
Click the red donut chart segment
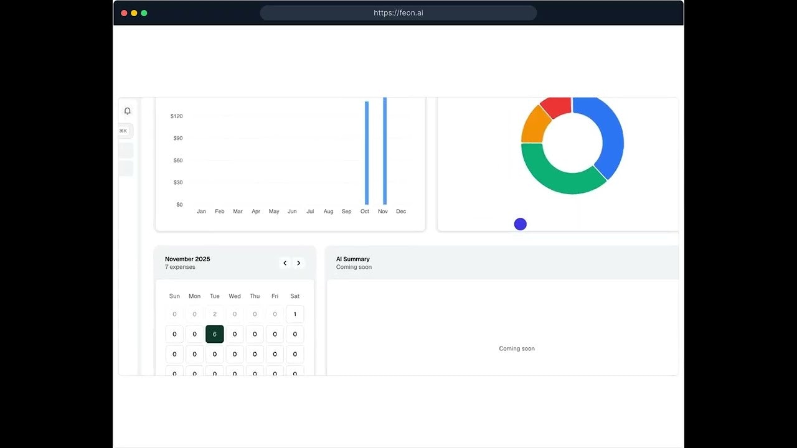pyautogui.click(x=557, y=106)
